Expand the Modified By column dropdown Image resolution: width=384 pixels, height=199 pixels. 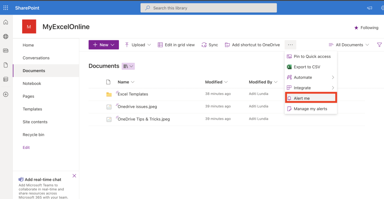tap(276, 82)
